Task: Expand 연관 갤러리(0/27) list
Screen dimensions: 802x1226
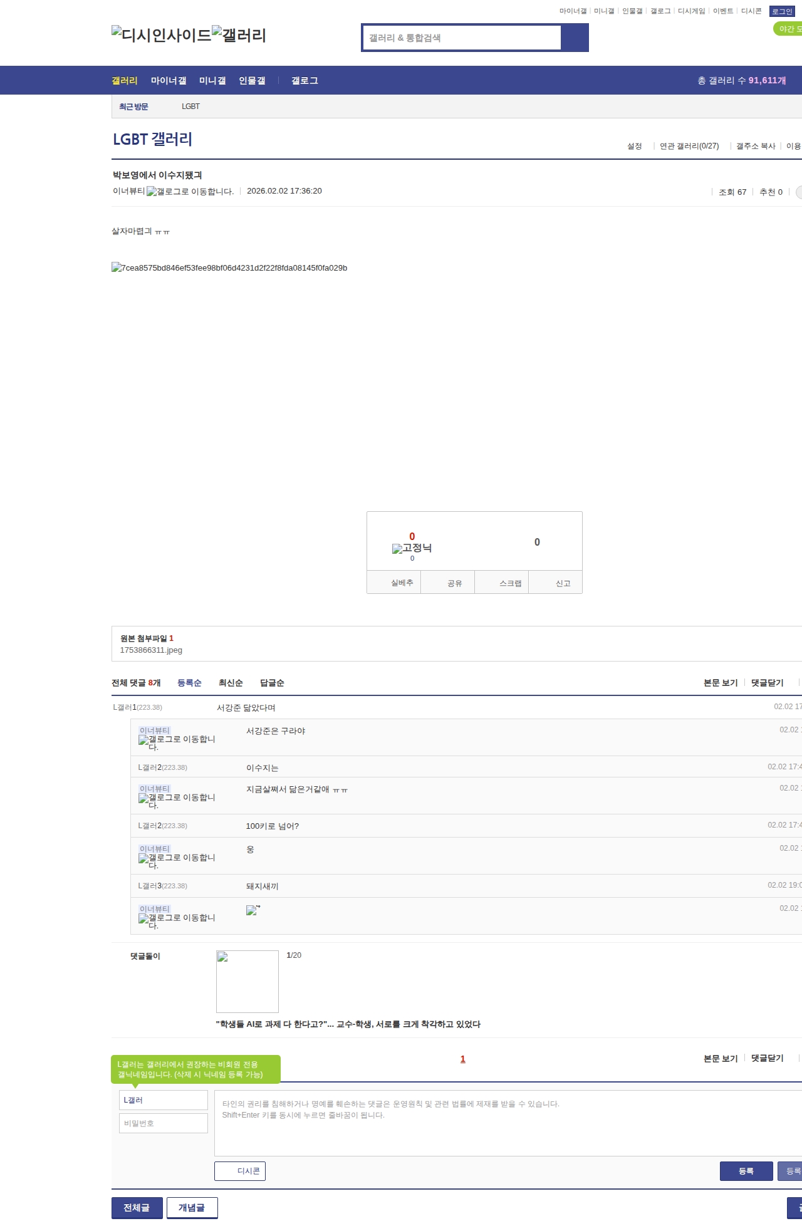Action: point(689,146)
